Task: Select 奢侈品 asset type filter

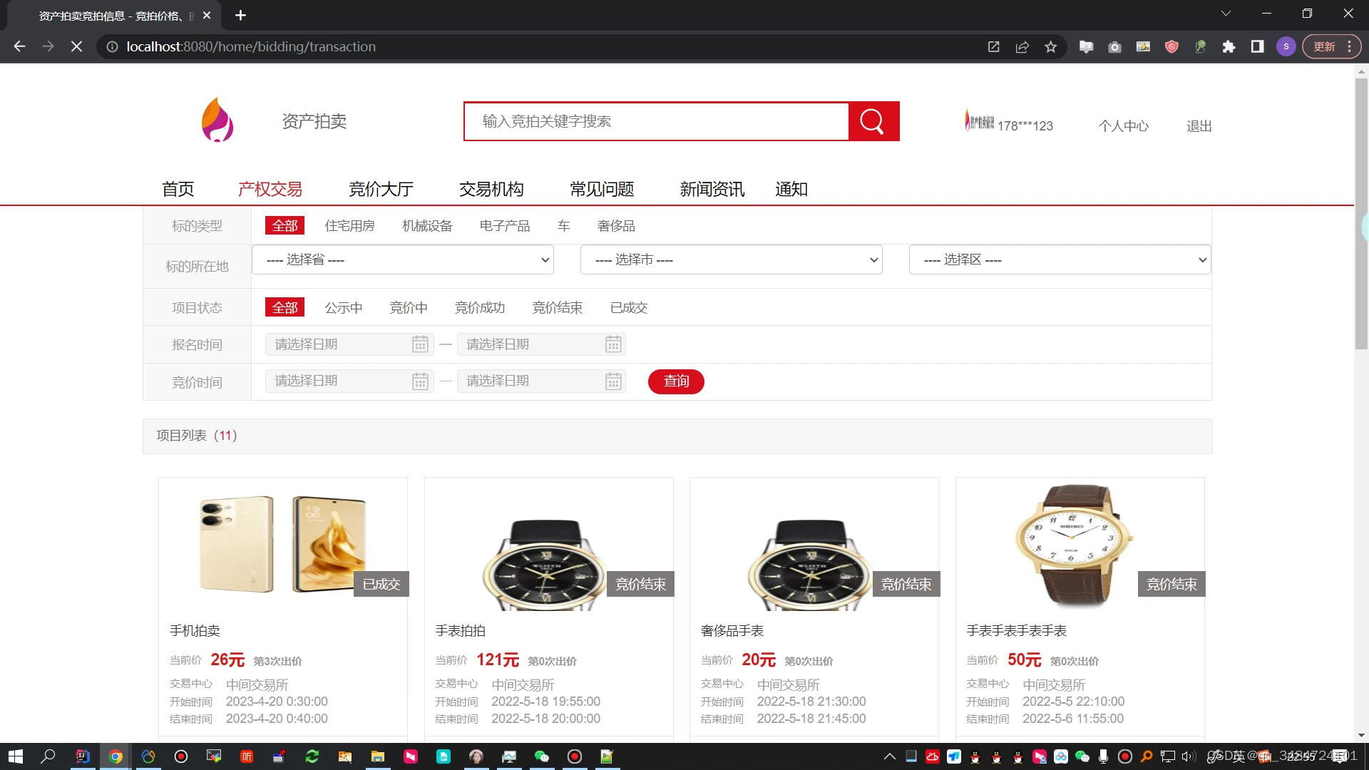Action: pyautogui.click(x=616, y=226)
